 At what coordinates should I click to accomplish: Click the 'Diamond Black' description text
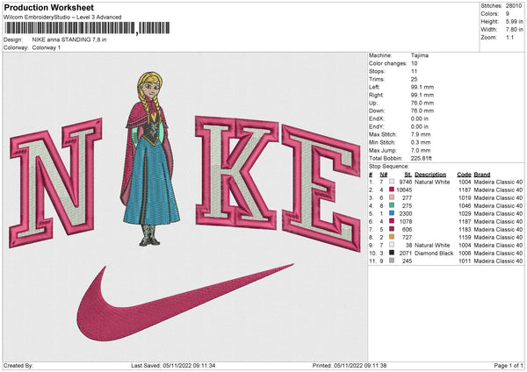tap(434, 254)
